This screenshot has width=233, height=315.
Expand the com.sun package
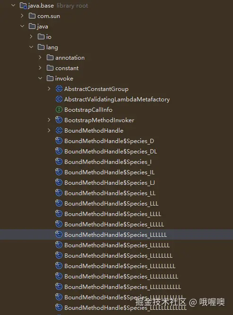(22, 16)
